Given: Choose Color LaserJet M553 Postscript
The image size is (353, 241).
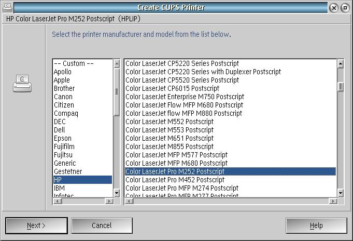Looking at the screenshot, I should [x=230, y=130].
